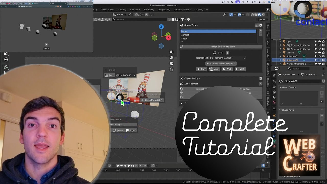
Task: Click the zoom magnifier viewport gizmo
Action: click(x=171, y=52)
